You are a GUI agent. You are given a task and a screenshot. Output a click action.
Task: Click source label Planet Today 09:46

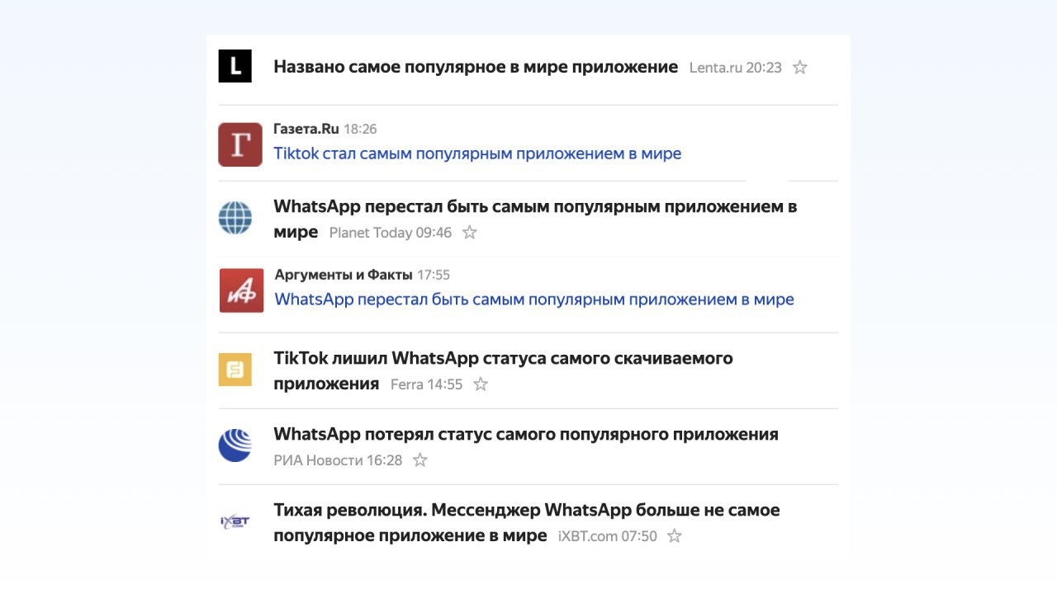[x=391, y=233]
